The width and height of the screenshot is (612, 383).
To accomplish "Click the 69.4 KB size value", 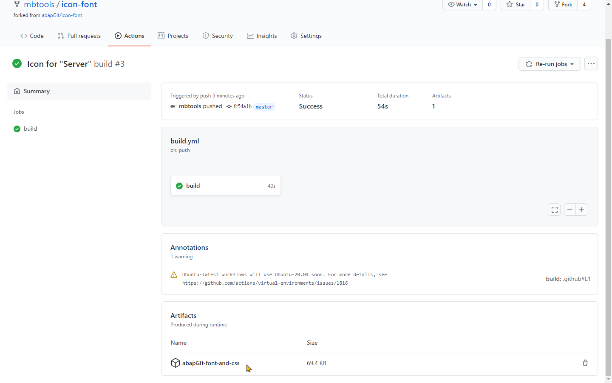I will pos(317,363).
